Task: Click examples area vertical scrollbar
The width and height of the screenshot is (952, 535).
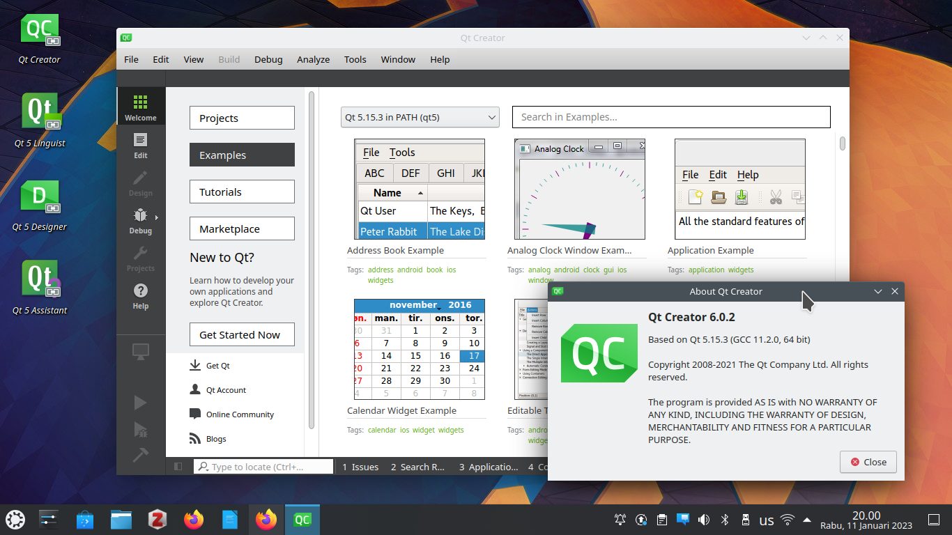Action: [x=843, y=143]
